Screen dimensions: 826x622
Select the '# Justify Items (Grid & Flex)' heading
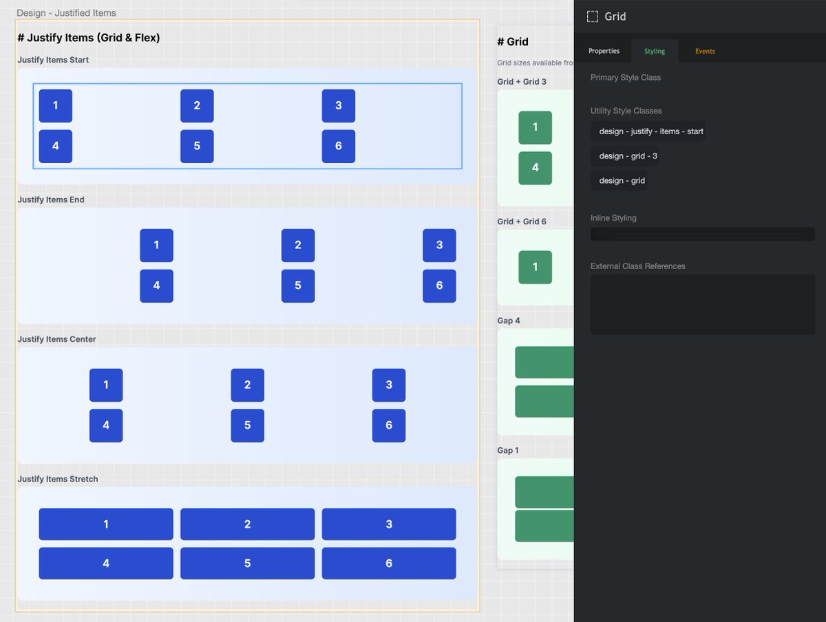coord(89,38)
